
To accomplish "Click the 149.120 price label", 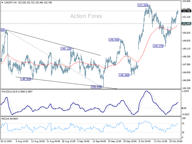I will click(x=66, y=49).
